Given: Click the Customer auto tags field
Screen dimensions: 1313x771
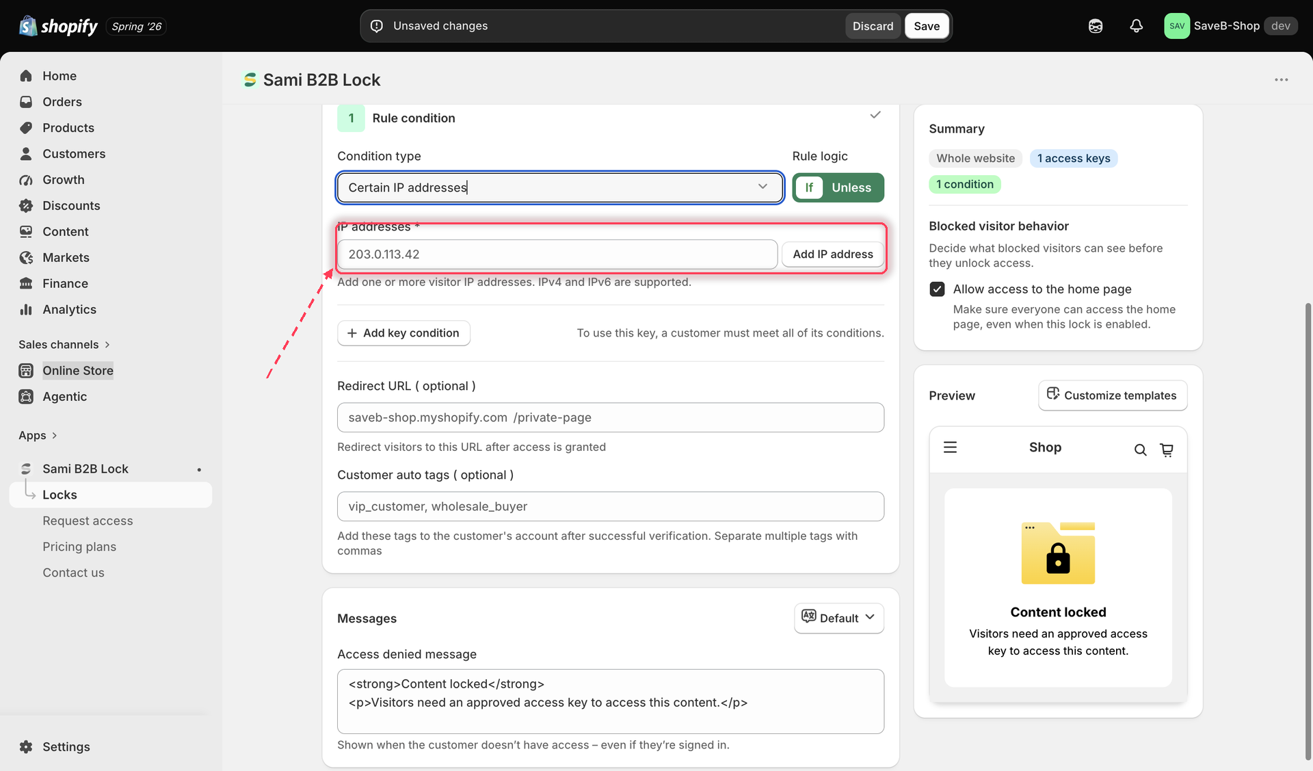Looking at the screenshot, I should coord(610,506).
